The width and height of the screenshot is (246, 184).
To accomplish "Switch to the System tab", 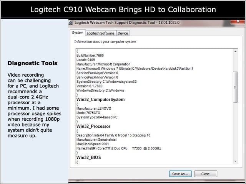I will coord(78,33).
